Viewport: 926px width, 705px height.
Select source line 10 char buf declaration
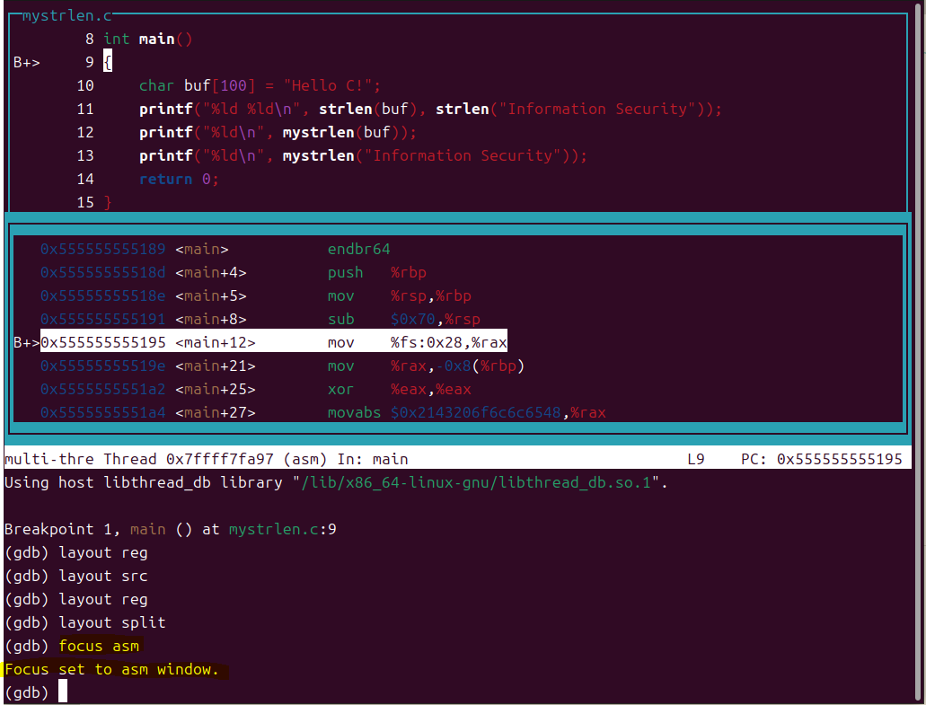pos(228,85)
